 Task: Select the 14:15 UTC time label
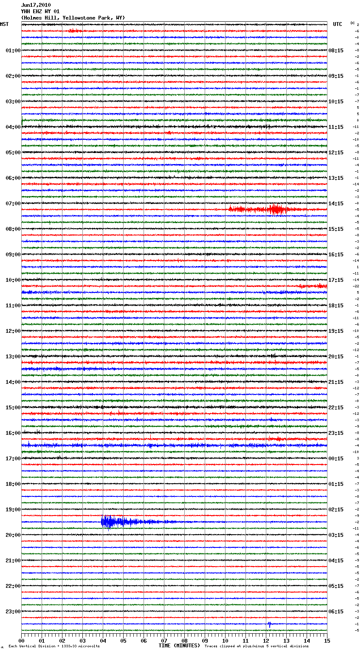[336, 204]
